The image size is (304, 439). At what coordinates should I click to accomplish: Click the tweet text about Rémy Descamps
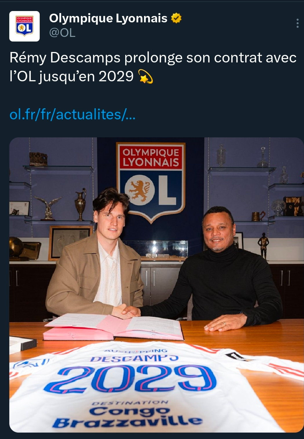tap(153, 67)
